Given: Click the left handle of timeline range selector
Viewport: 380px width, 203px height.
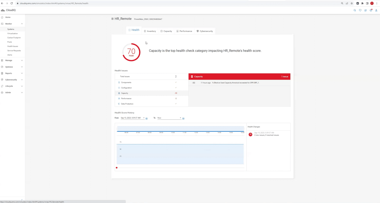Looking at the screenshot, I should [x=117, y=129].
